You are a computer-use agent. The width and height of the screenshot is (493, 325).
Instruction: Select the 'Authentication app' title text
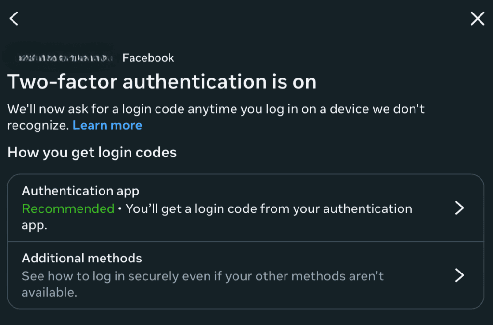coord(80,191)
